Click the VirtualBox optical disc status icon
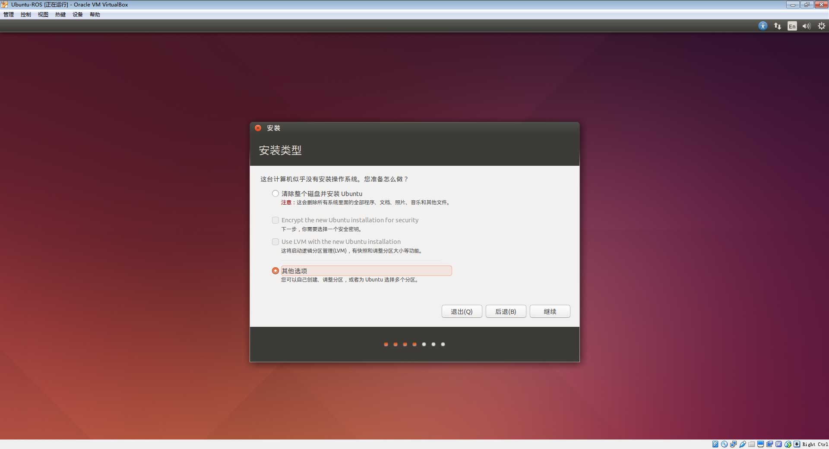 (724, 444)
